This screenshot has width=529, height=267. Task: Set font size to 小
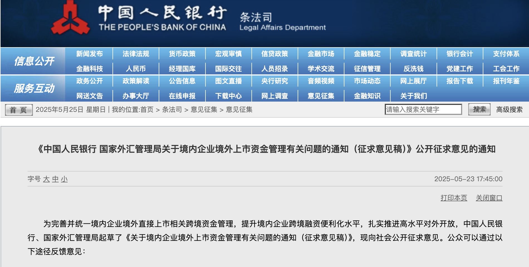tap(64, 179)
